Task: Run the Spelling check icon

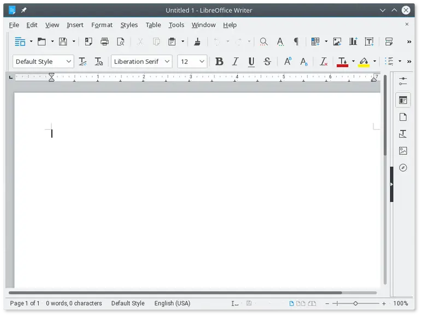Action: (x=280, y=41)
